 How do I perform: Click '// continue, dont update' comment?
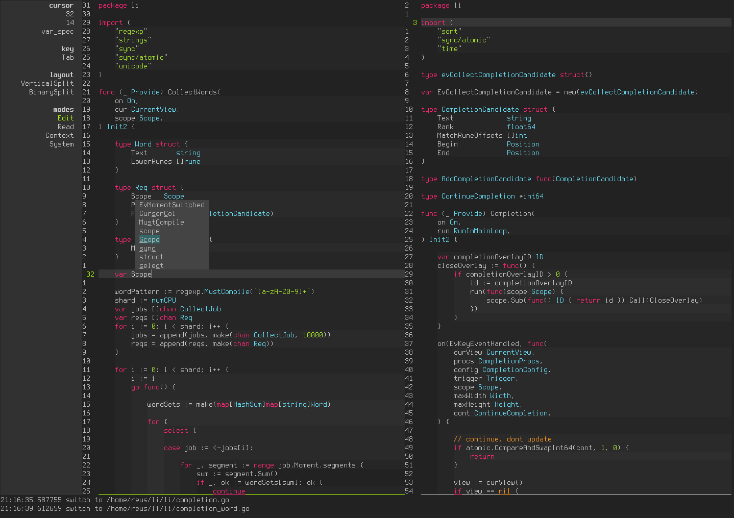tap(502, 439)
